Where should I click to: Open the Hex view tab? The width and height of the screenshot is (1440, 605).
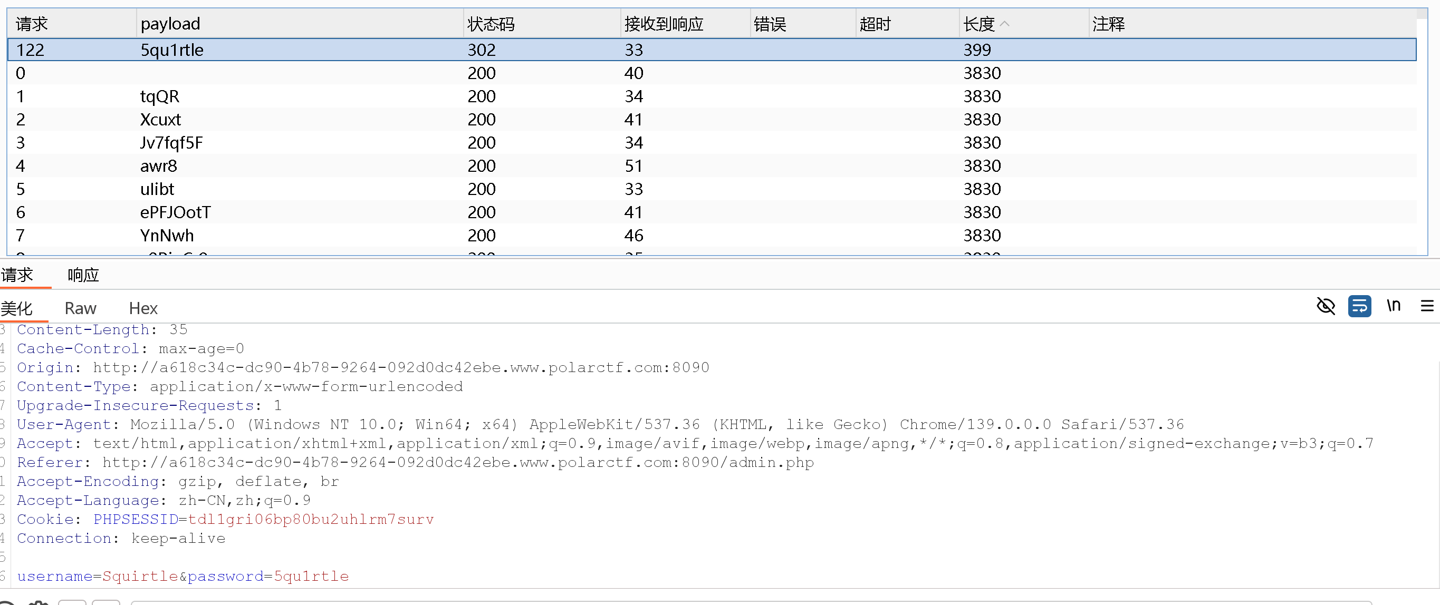coord(143,308)
